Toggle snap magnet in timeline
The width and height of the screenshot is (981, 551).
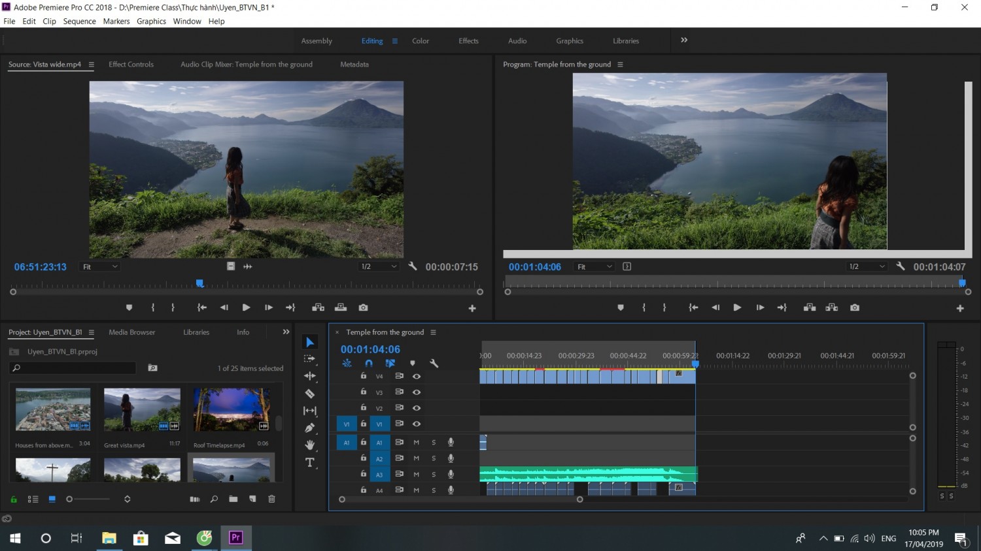pyautogui.click(x=369, y=364)
